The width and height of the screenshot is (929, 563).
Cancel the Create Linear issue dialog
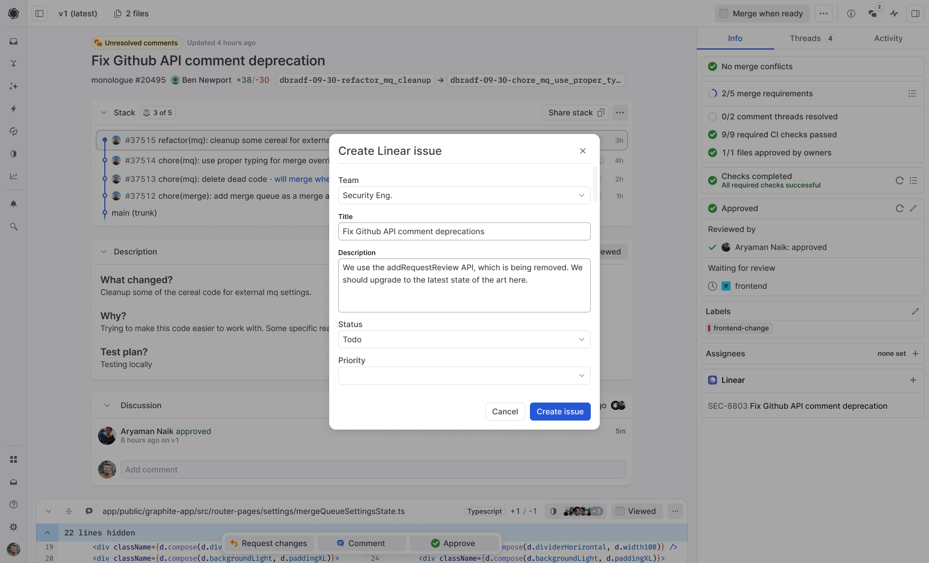coord(505,412)
